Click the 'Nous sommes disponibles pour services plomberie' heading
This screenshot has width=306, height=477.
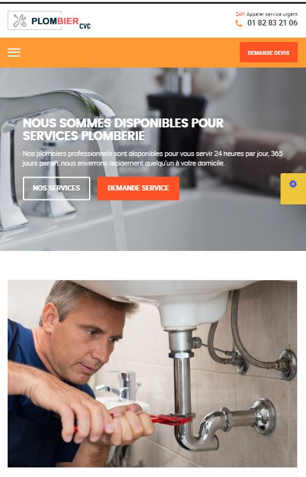coord(123,129)
